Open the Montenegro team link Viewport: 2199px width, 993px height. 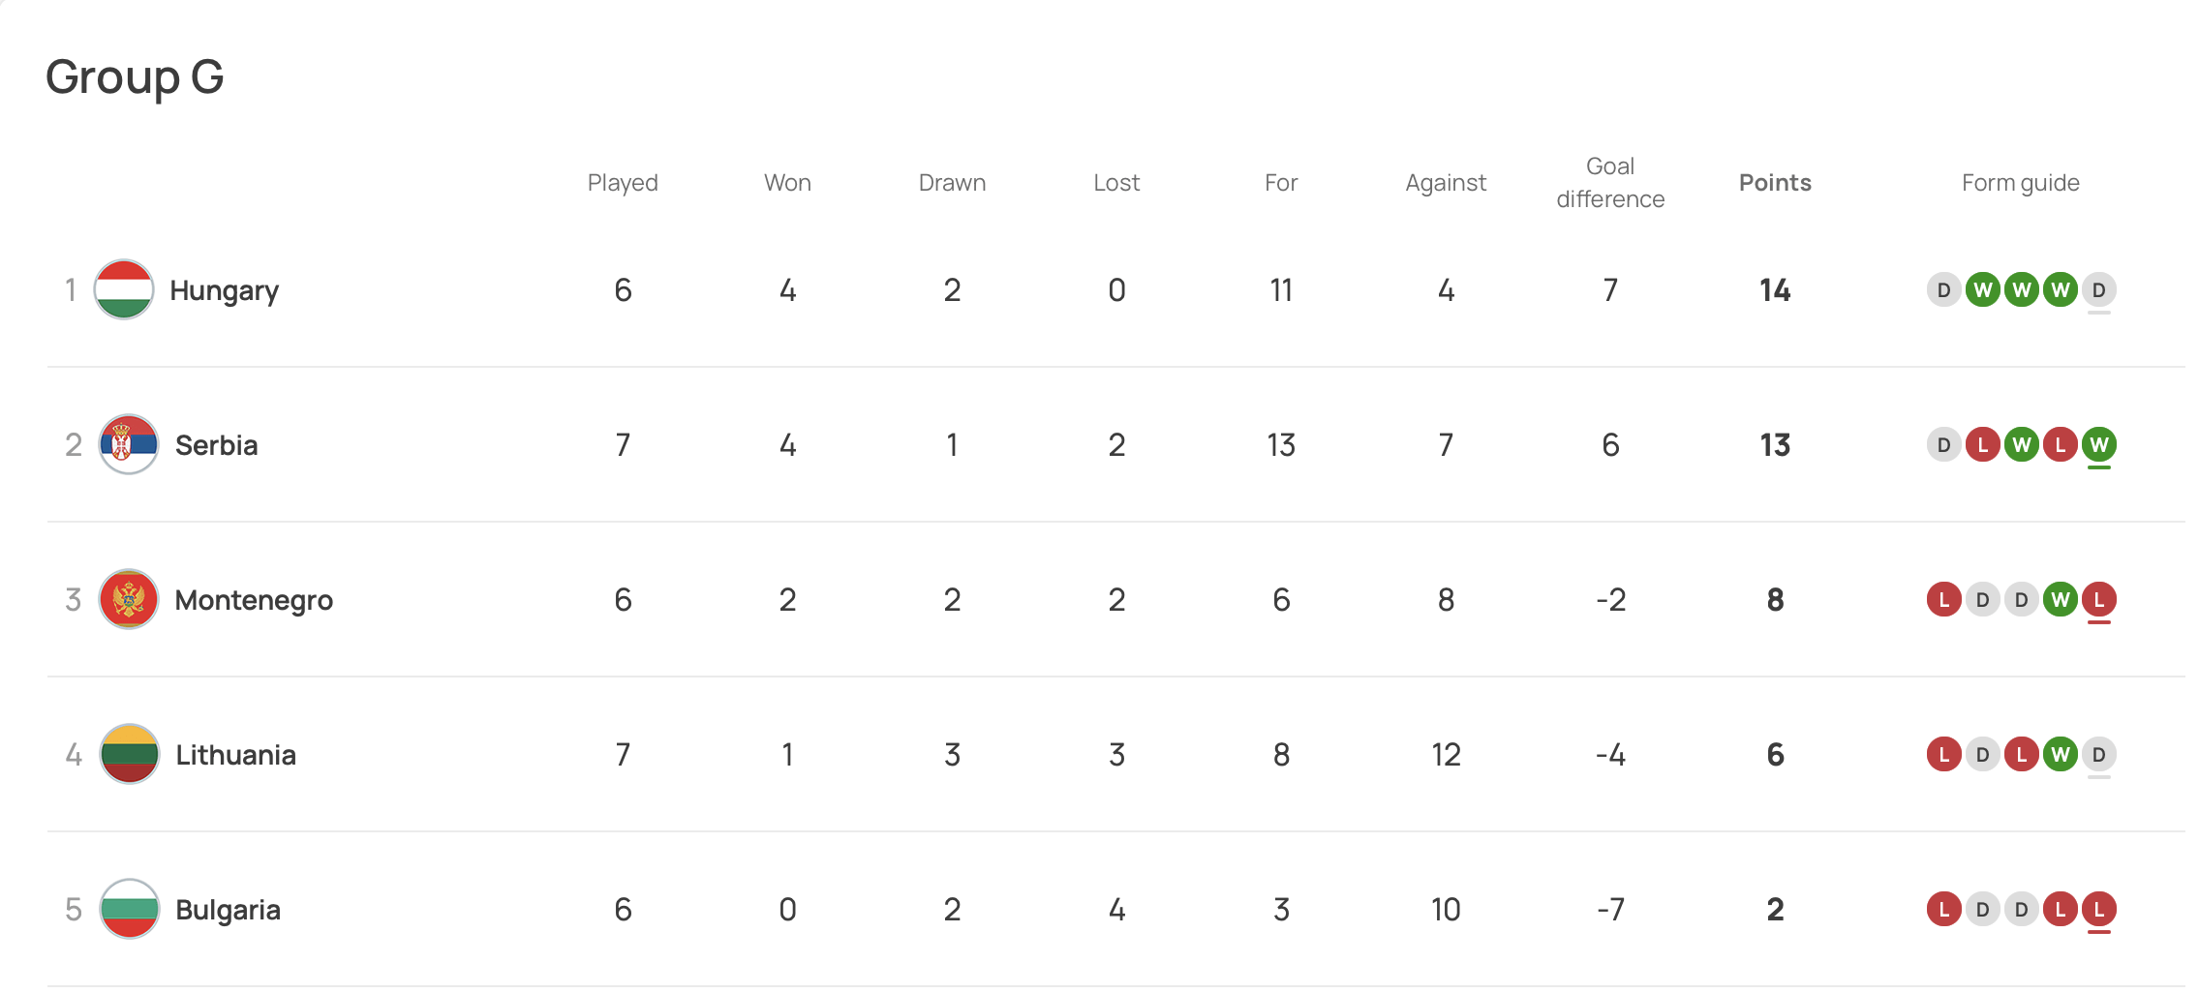254,600
